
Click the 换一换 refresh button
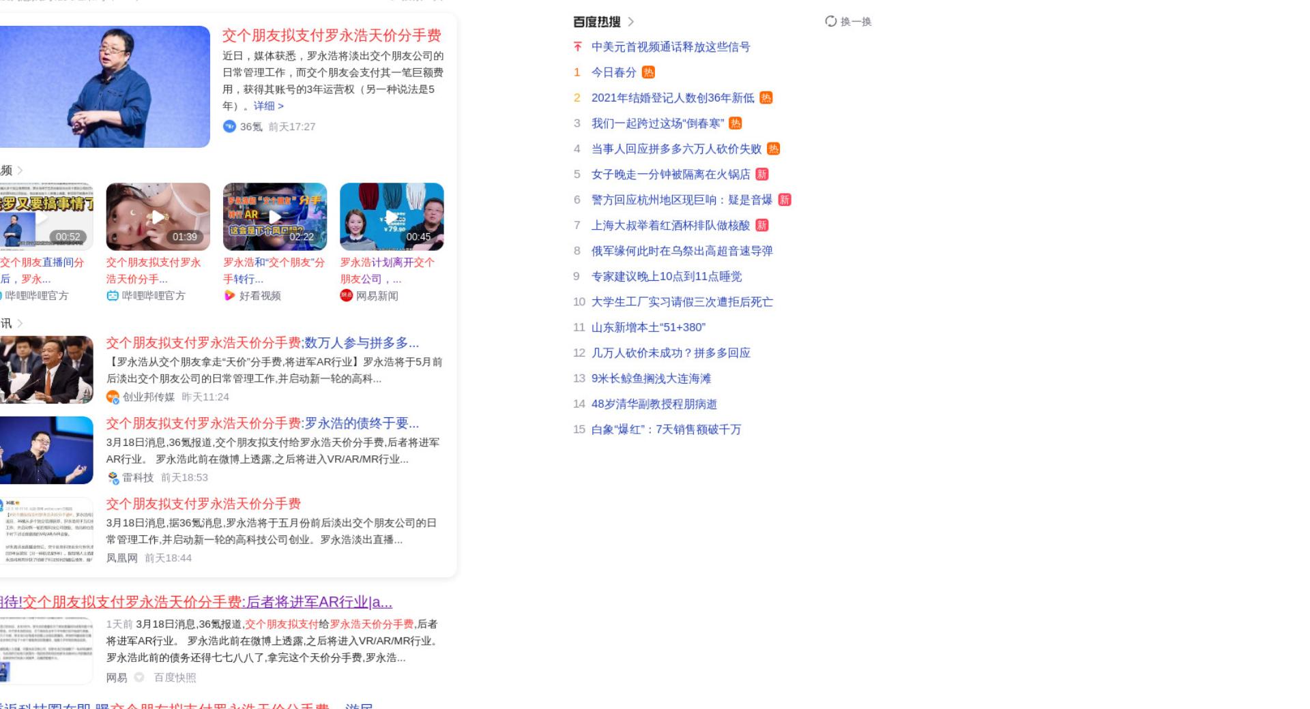click(848, 21)
